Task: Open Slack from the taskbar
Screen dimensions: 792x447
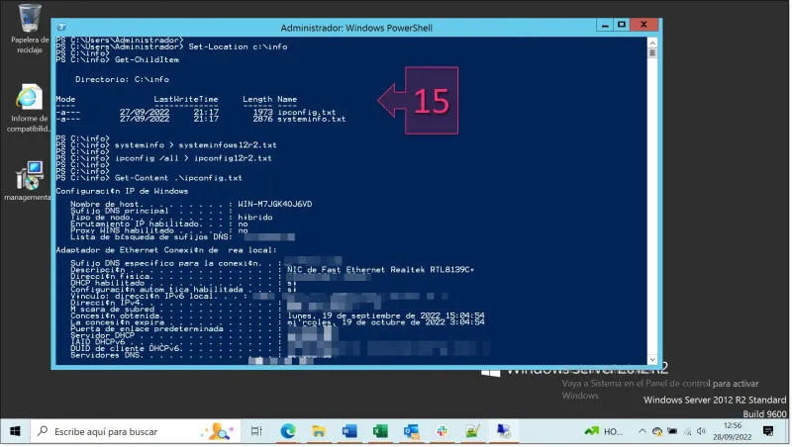Action: coord(442,431)
